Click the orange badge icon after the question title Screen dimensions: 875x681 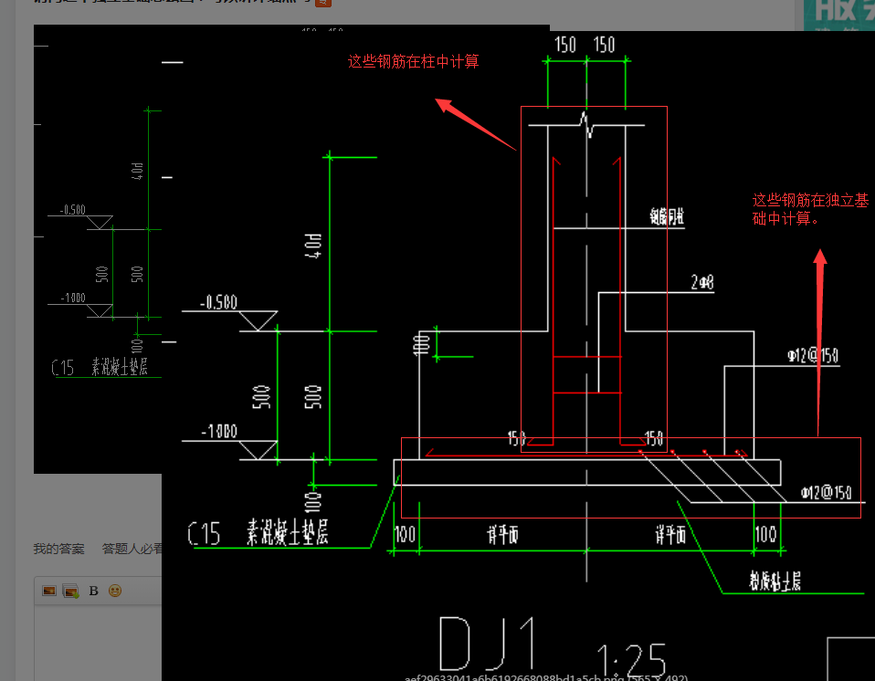click(323, 2)
